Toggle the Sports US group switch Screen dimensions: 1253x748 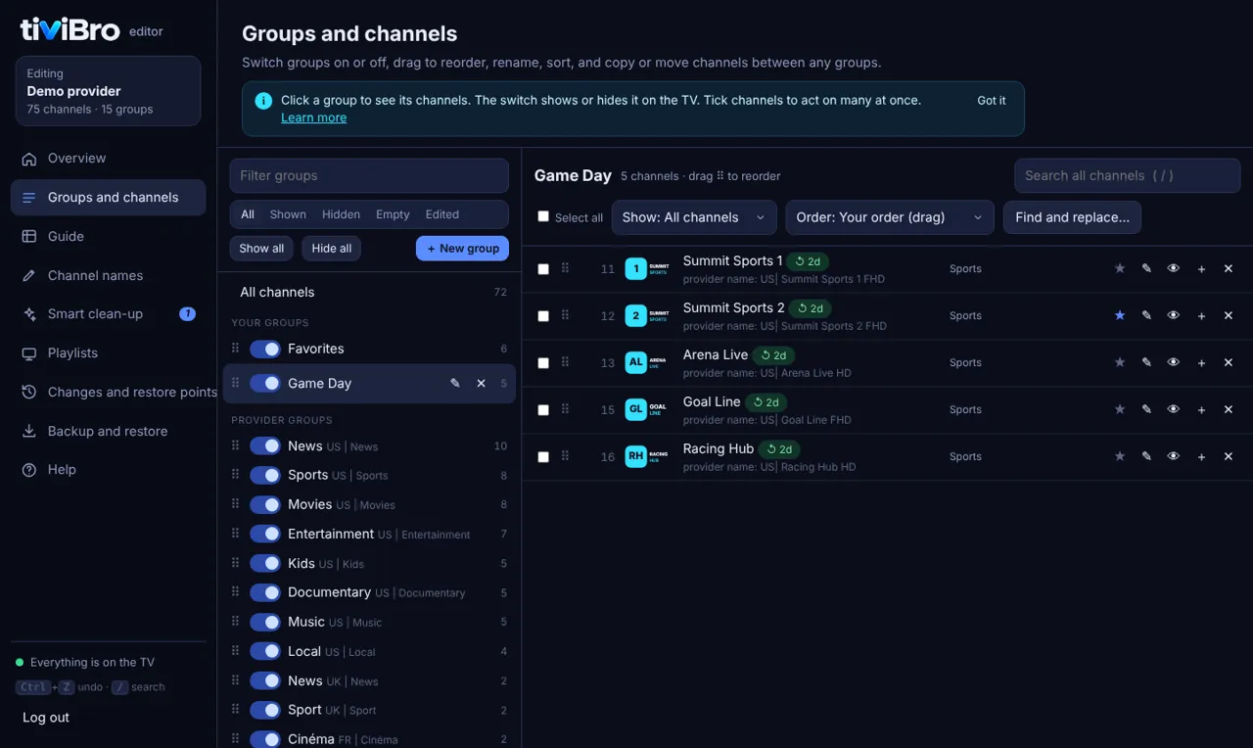click(x=265, y=475)
